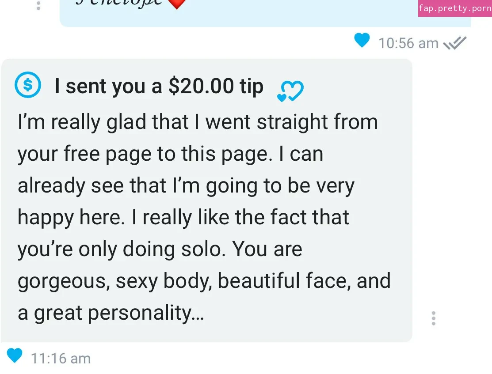This screenshot has height=374, width=492.
Task: Tap the blue double-hearts emoji after the tip heading
Action: click(x=290, y=91)
